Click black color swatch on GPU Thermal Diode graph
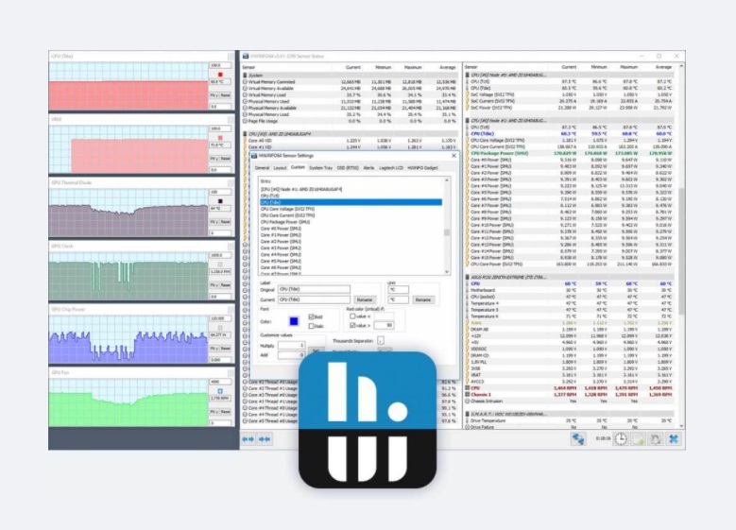 [220, 201]
